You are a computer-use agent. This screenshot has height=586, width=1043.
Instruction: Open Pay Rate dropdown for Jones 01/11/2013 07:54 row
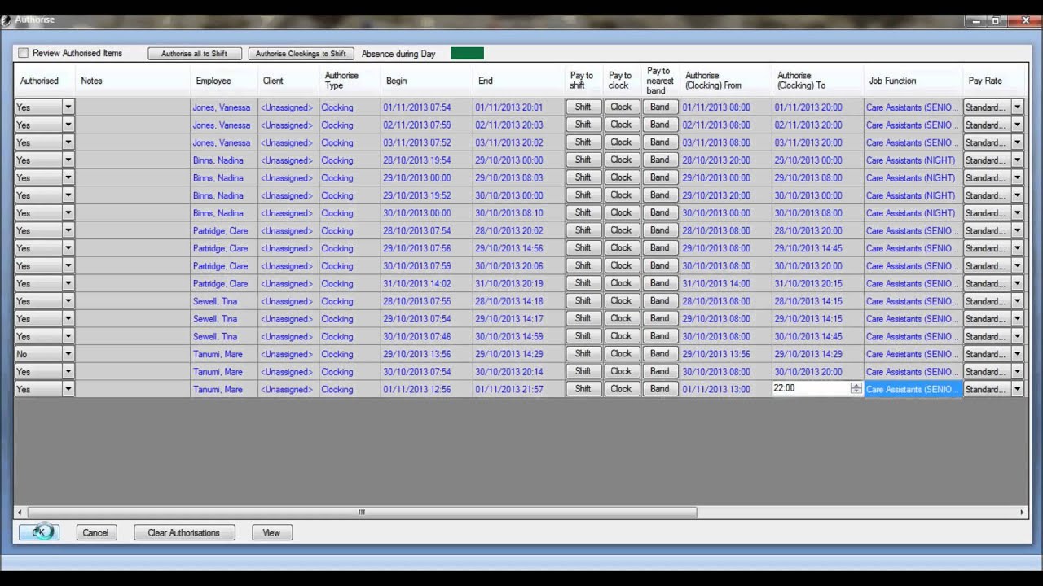[x=1017, y=107]
